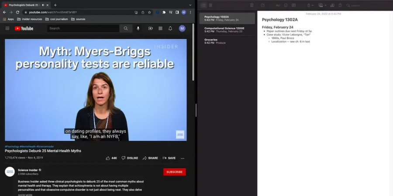Expand description with SHOW MORE
The height and width of the screenshot is (196, 393).
pos(25,195)
